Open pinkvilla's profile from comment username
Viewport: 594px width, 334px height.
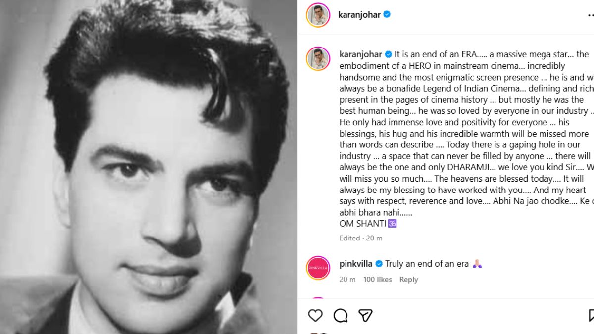tap(356, 264)
